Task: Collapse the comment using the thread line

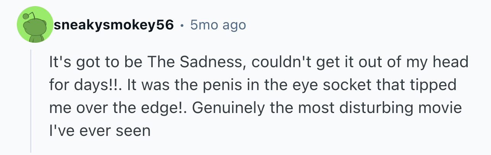Action: (x=31, y=101)
